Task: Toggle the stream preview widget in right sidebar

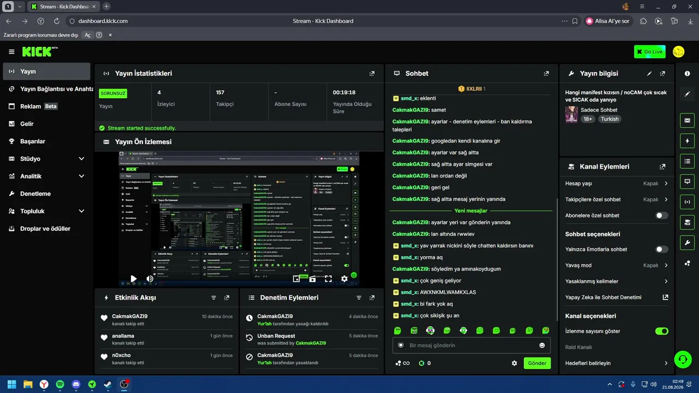Action: 687,121
